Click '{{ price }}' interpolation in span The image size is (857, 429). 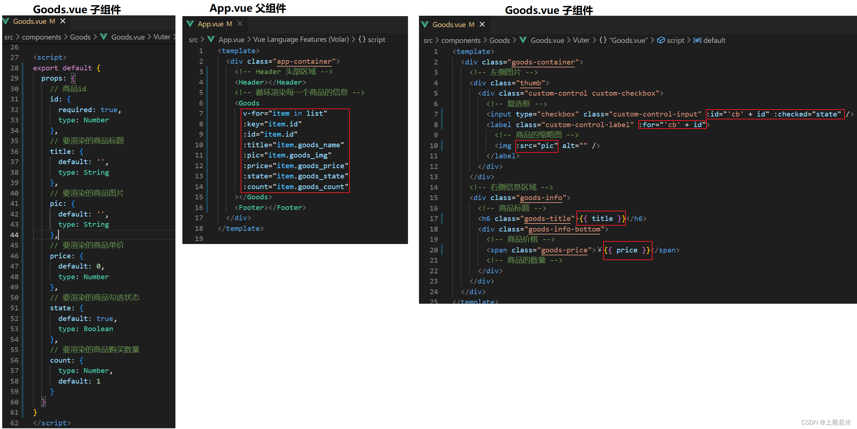tap(627, 250)
